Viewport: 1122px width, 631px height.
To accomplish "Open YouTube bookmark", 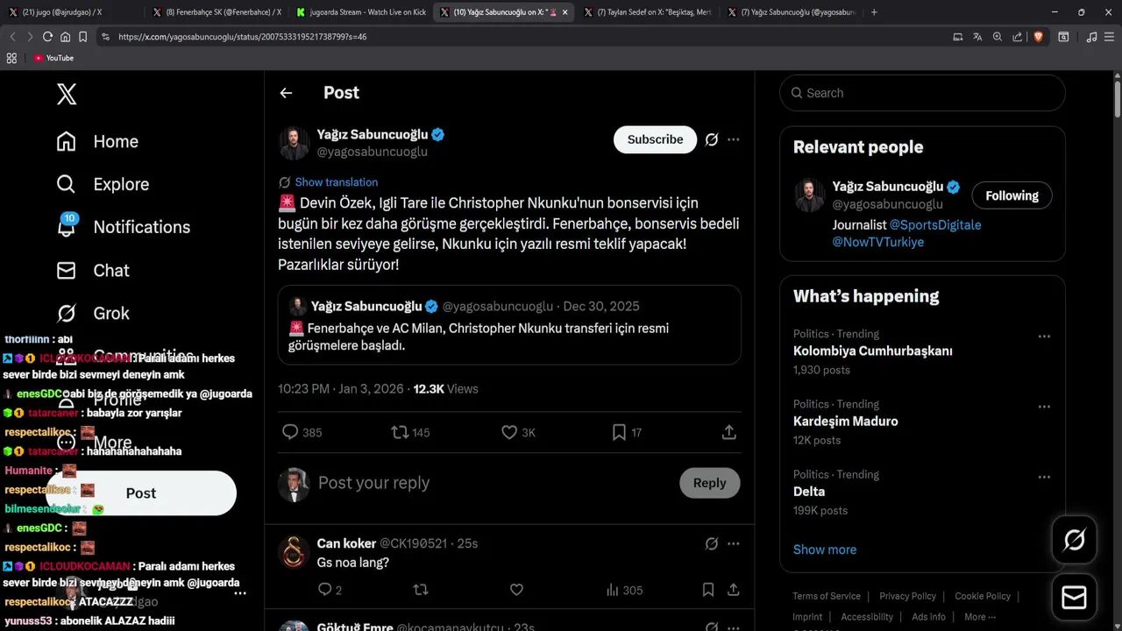I will coord(53,58).
